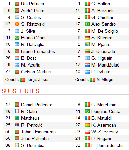Viewport: 129px width, 150px height.
Task: Click Croatia flag beside M. Mandžukić
Action: click(x=87, y=65)
